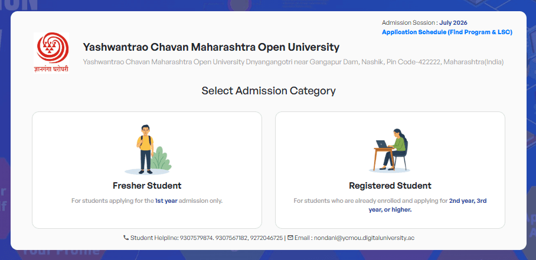Click the phone icon beside Student Helpline

tap(126, 238)
